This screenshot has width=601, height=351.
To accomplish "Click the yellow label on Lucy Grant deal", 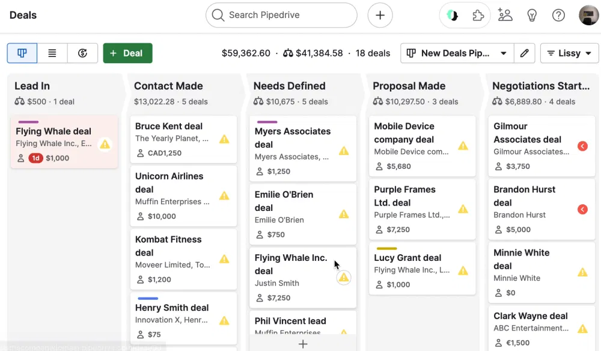I will tap(386, 248).
